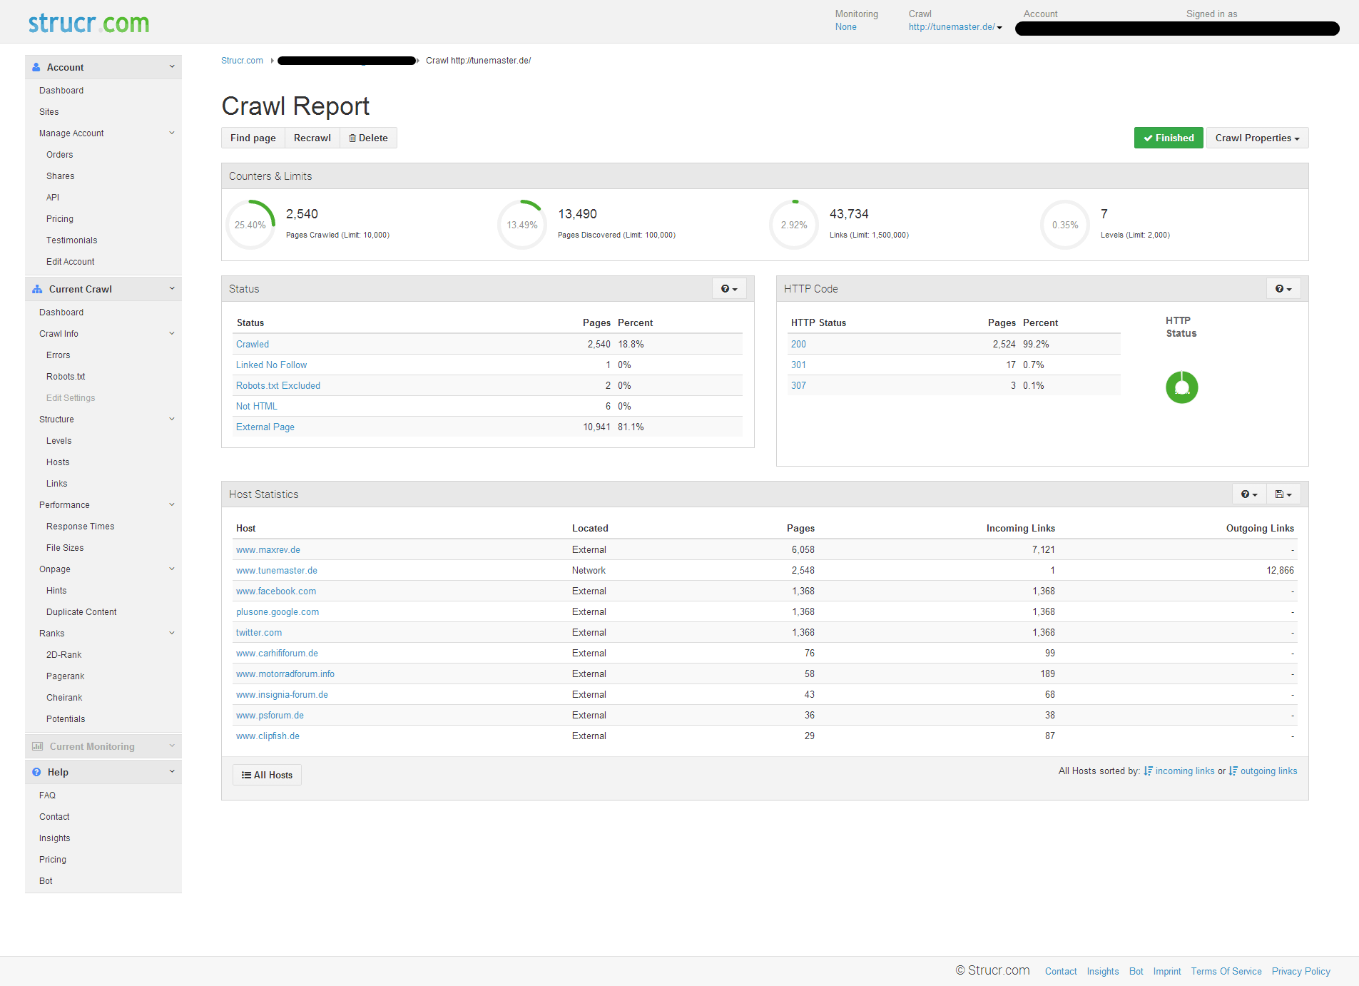Viewport: 1359px width, 986px height.
Task: Open the Host Statistics help icon
Action: coord(1248,494)
